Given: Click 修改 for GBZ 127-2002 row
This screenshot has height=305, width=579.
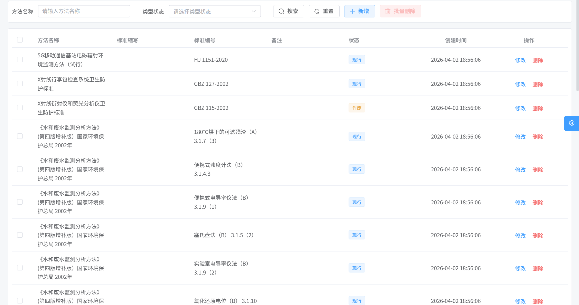Looking at the screenshot, I should click(520, 84).
